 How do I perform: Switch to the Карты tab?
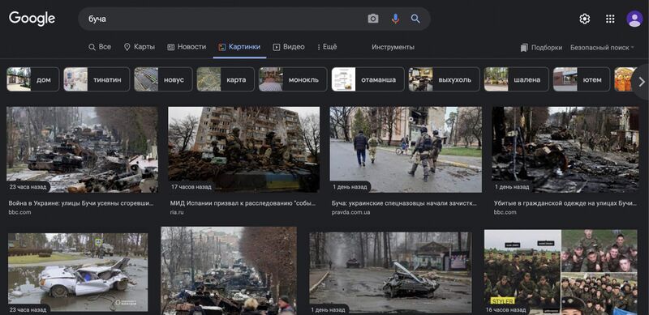[140, 47]
